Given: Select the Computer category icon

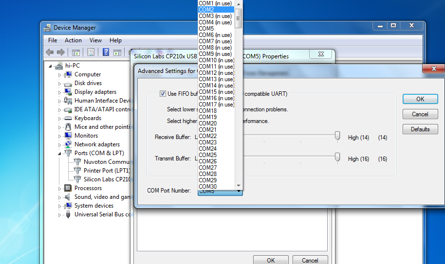Looking at the screenshot, I should click(x=68, y=74).
